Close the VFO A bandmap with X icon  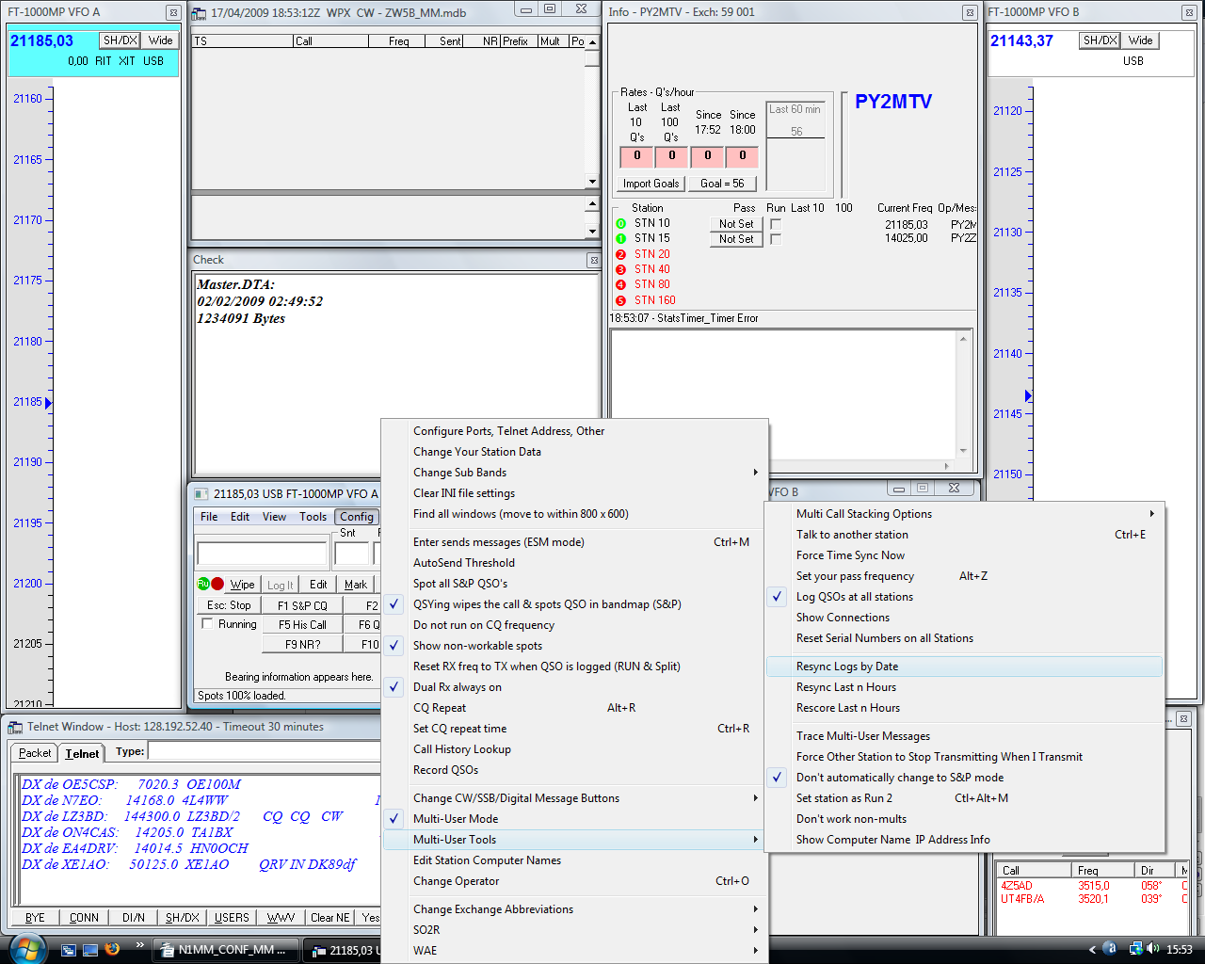173,12
